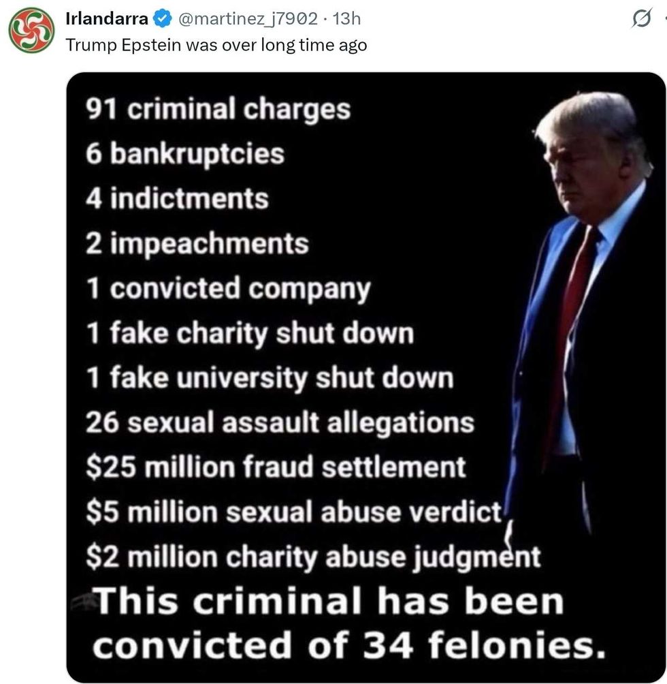Viewport: 667px width, 684px height.
Task: Click '1 fake charity shut down' line
Action: (x=250, y=334)
